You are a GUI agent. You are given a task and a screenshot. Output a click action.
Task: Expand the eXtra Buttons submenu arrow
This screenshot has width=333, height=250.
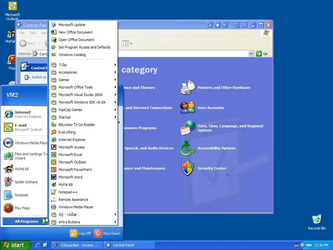(115, 222)
